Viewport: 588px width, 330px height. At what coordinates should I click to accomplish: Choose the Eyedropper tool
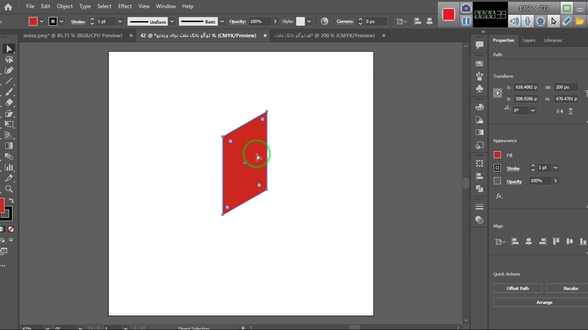(x=9, y=178)
